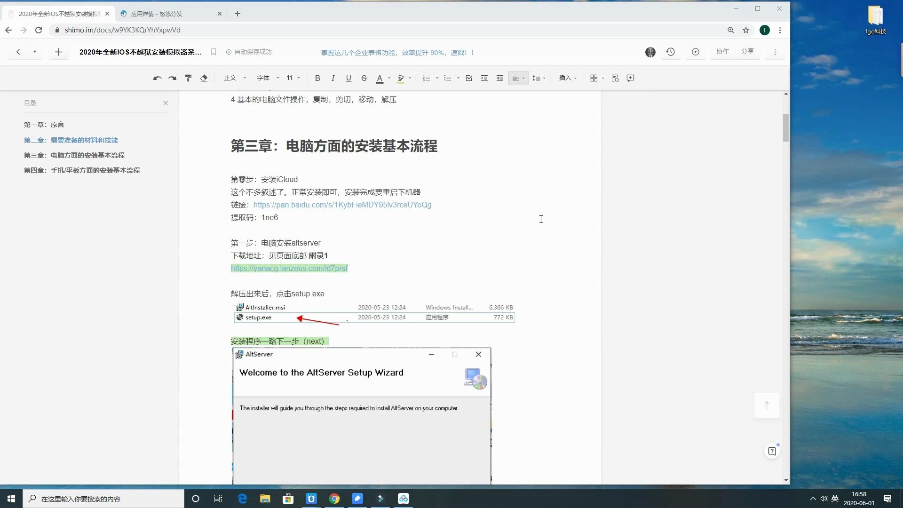Toggle bold formatting

pos(317,78)
